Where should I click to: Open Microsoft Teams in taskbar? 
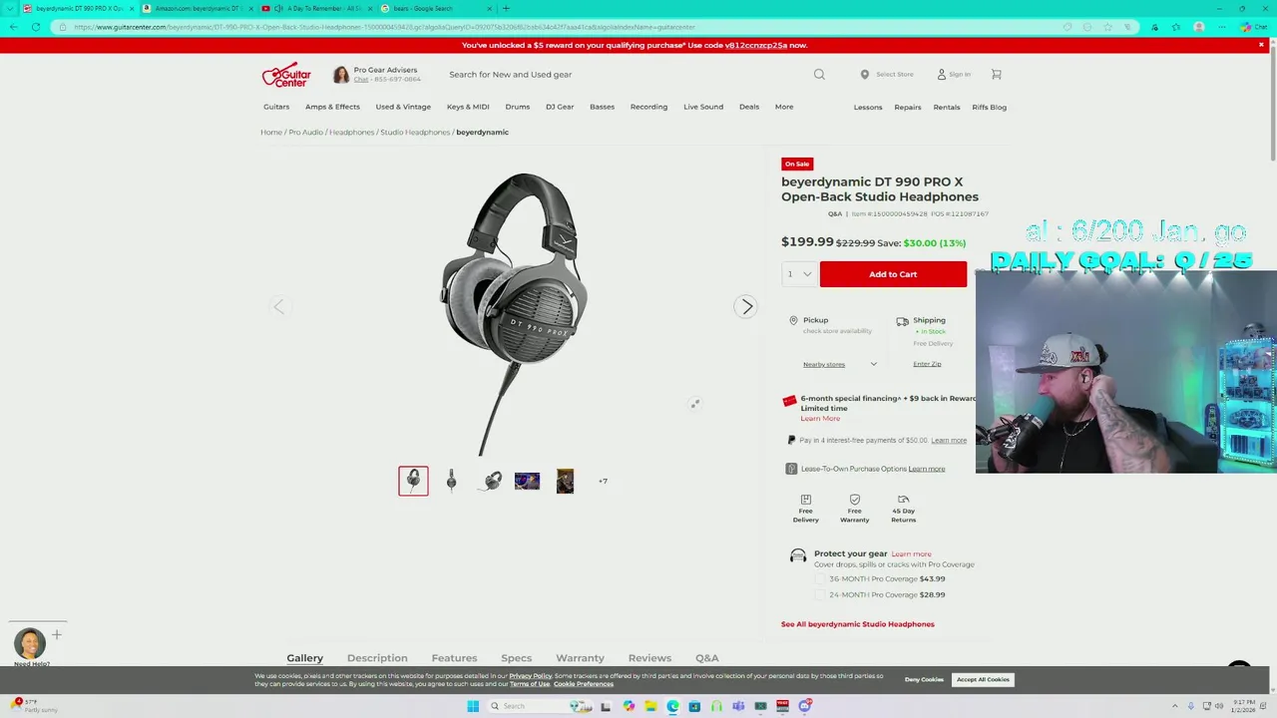[x=738, y=706]
